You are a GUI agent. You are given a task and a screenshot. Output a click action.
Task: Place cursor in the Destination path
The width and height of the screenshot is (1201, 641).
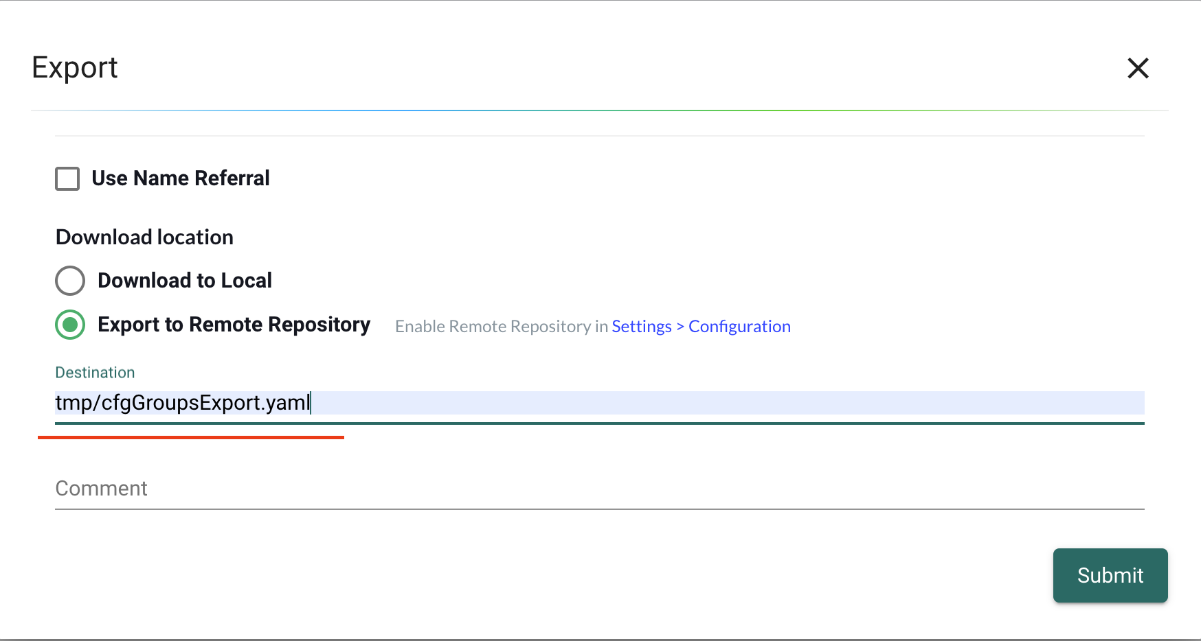click(x=481, y=404)
